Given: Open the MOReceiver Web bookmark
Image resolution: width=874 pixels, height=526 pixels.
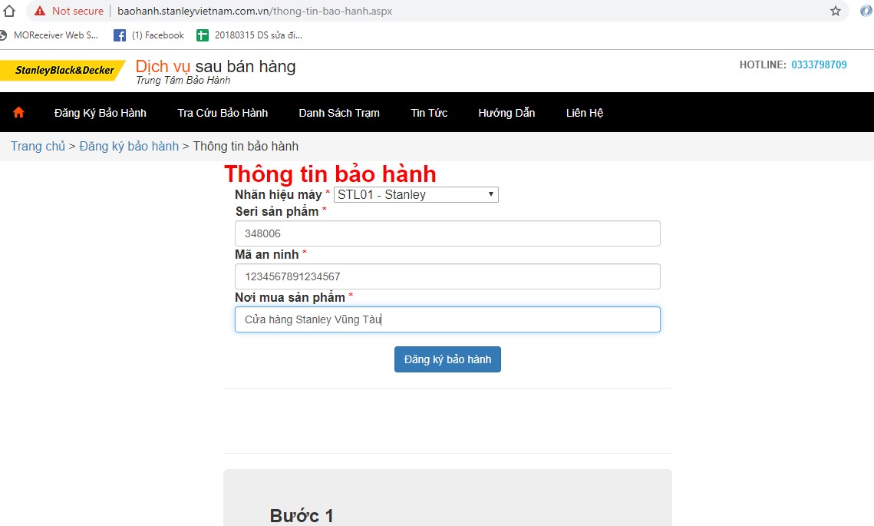Looking at the screenshot, I should [49, 35].
